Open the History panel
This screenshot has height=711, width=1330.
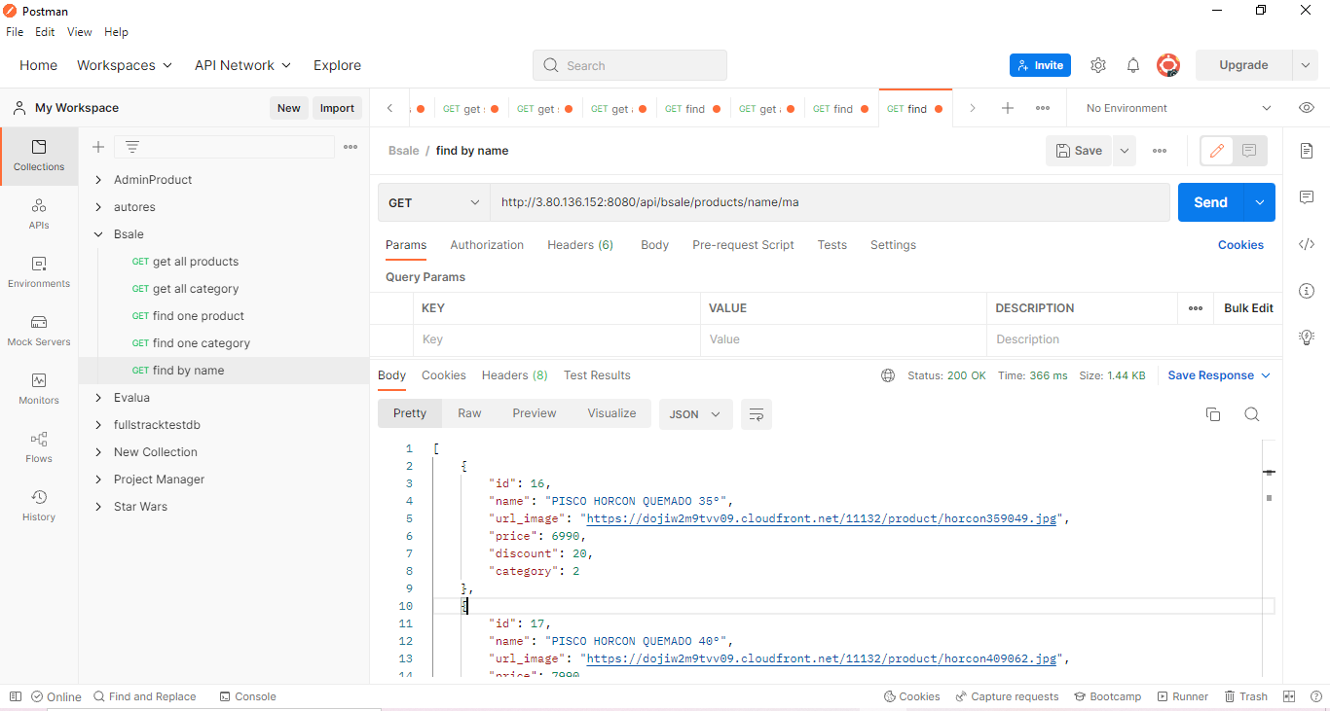pyautogui.click(x=38, y=504)
